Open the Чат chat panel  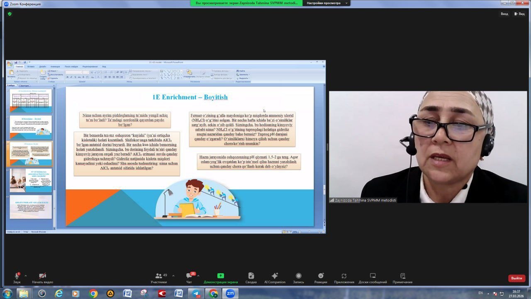(x=189, y=277)
